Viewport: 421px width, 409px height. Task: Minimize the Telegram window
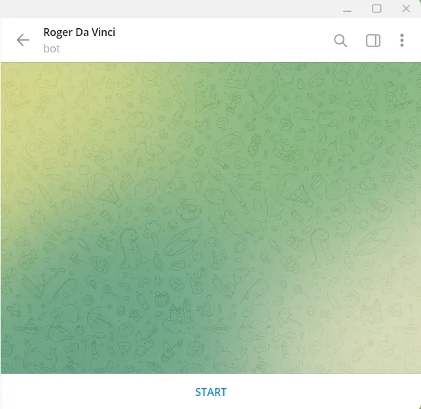(x=347, y=9)
